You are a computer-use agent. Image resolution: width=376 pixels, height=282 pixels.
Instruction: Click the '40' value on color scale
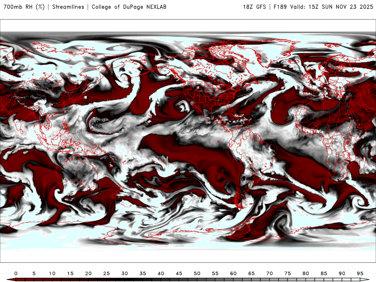161,274
